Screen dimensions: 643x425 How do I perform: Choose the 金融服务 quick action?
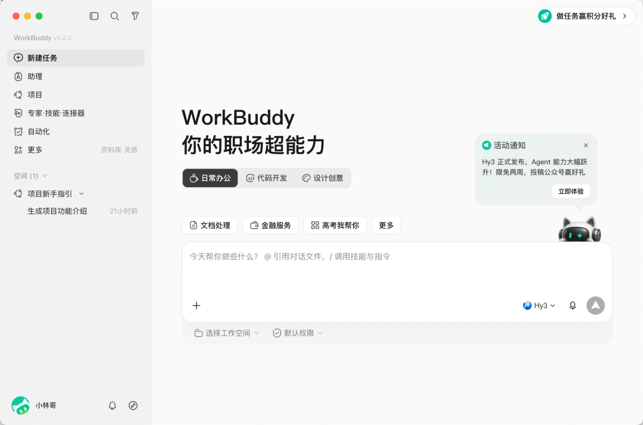click(270, 225)
